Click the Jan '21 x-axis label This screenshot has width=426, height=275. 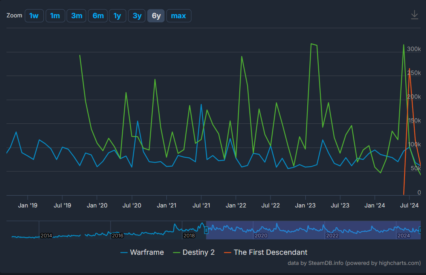coord(166,205)
